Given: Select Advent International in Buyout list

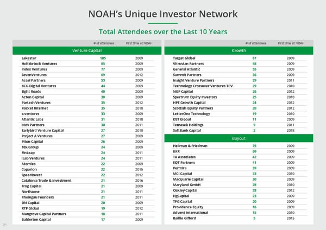Looking at the screenshot, I should pos(191,213).
